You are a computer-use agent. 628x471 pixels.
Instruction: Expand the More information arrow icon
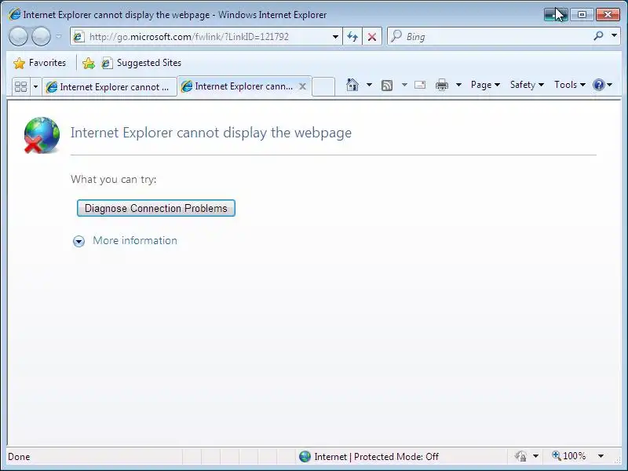point(79,241)
